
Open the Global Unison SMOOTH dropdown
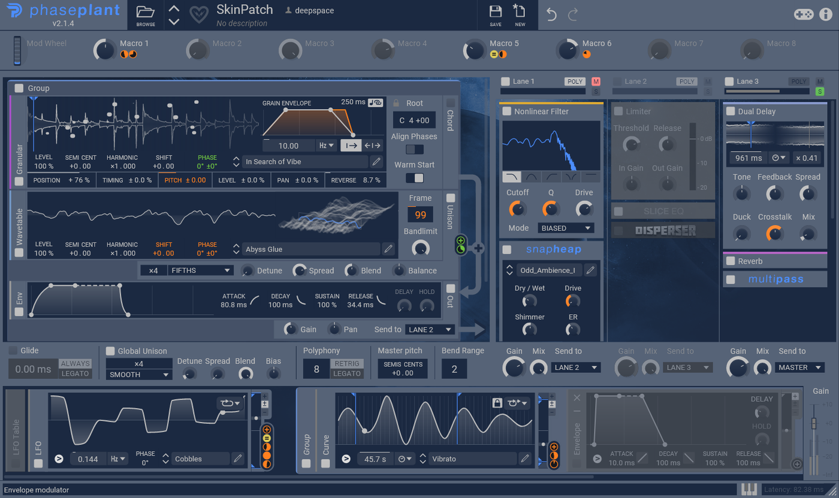(139, 375)
